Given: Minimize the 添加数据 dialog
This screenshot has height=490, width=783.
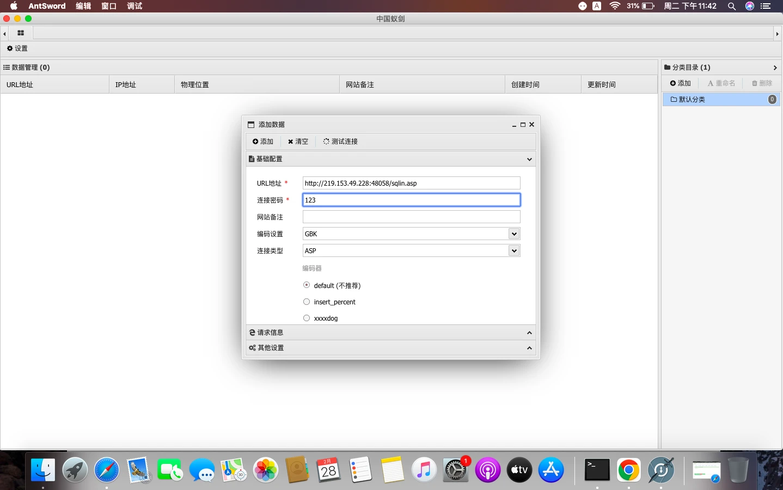Looking at the screenshot, I should click(514, 125).
